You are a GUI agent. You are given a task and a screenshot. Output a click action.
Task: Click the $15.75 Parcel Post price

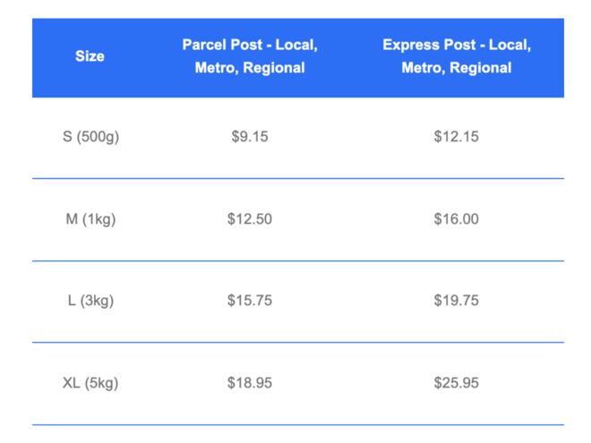coord(250,301)
